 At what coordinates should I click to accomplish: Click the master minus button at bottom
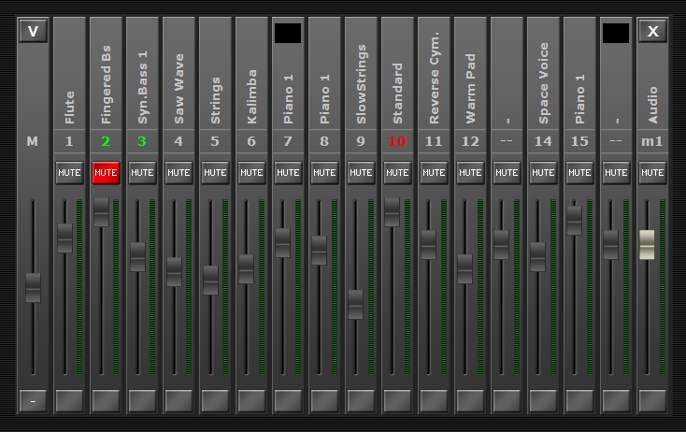coord(33,401)
